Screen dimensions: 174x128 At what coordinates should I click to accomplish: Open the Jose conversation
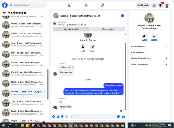pos(23,44)
